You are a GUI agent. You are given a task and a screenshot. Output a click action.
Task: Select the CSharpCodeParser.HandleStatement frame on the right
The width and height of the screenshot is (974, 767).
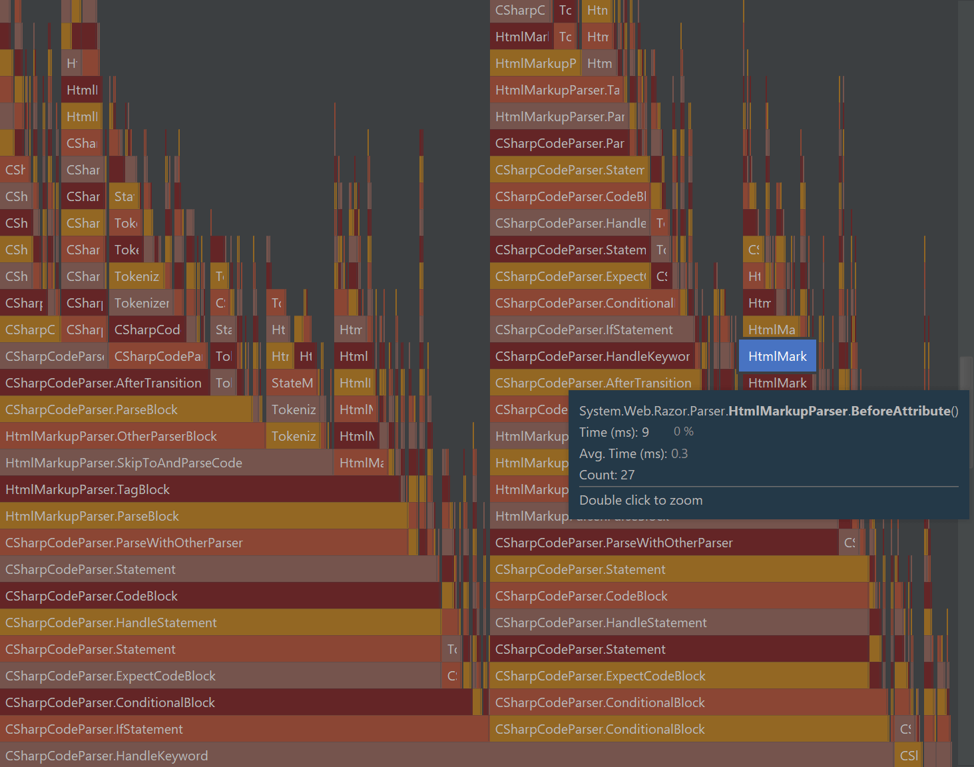tap(601, 623)
